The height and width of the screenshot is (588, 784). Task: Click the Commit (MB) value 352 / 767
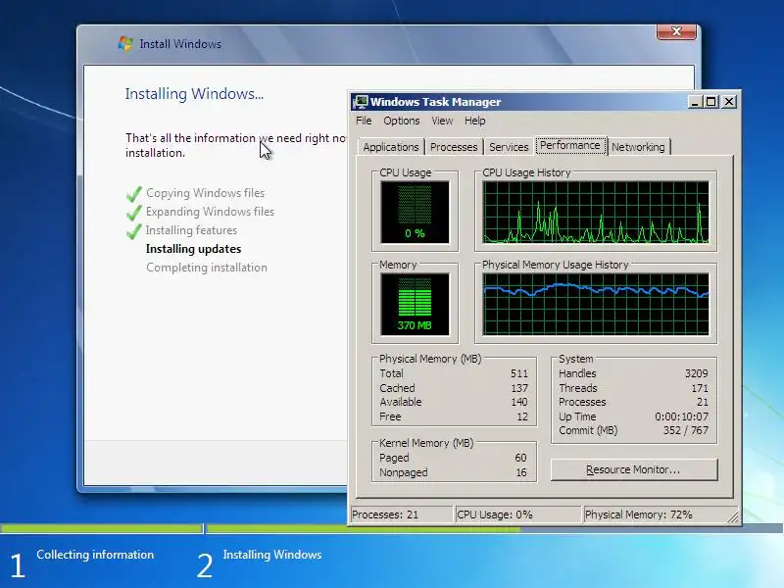[685, 430]
